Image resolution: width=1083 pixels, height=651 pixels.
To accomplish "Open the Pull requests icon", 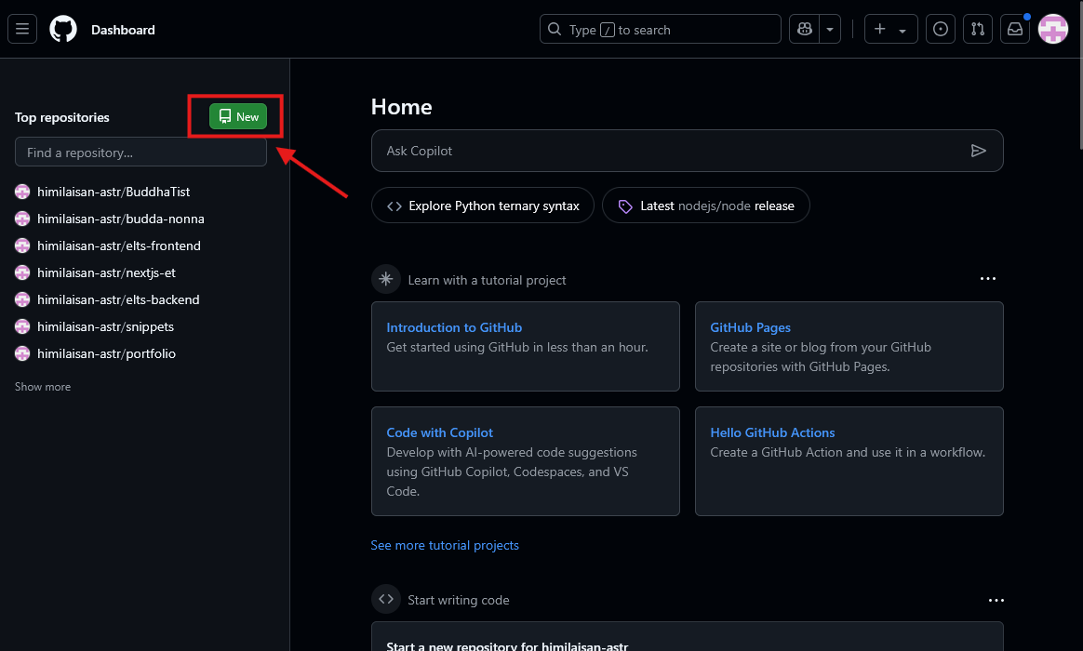I will pos(977,29).
